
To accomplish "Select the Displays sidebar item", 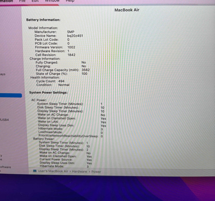I will click(3, 74).
